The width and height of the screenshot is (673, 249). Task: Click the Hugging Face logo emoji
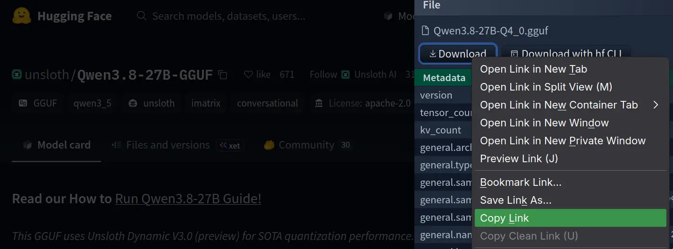(22, 16)
